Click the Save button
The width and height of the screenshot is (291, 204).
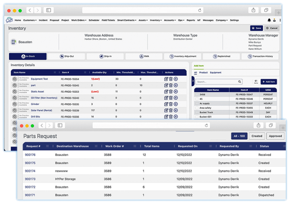click(x=257, y=28)
